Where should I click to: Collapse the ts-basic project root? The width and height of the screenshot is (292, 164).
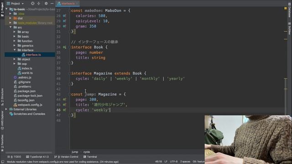click(x=6, y=9)
